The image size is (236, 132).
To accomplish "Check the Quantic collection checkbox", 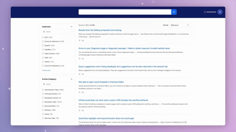I will [43, 45].
